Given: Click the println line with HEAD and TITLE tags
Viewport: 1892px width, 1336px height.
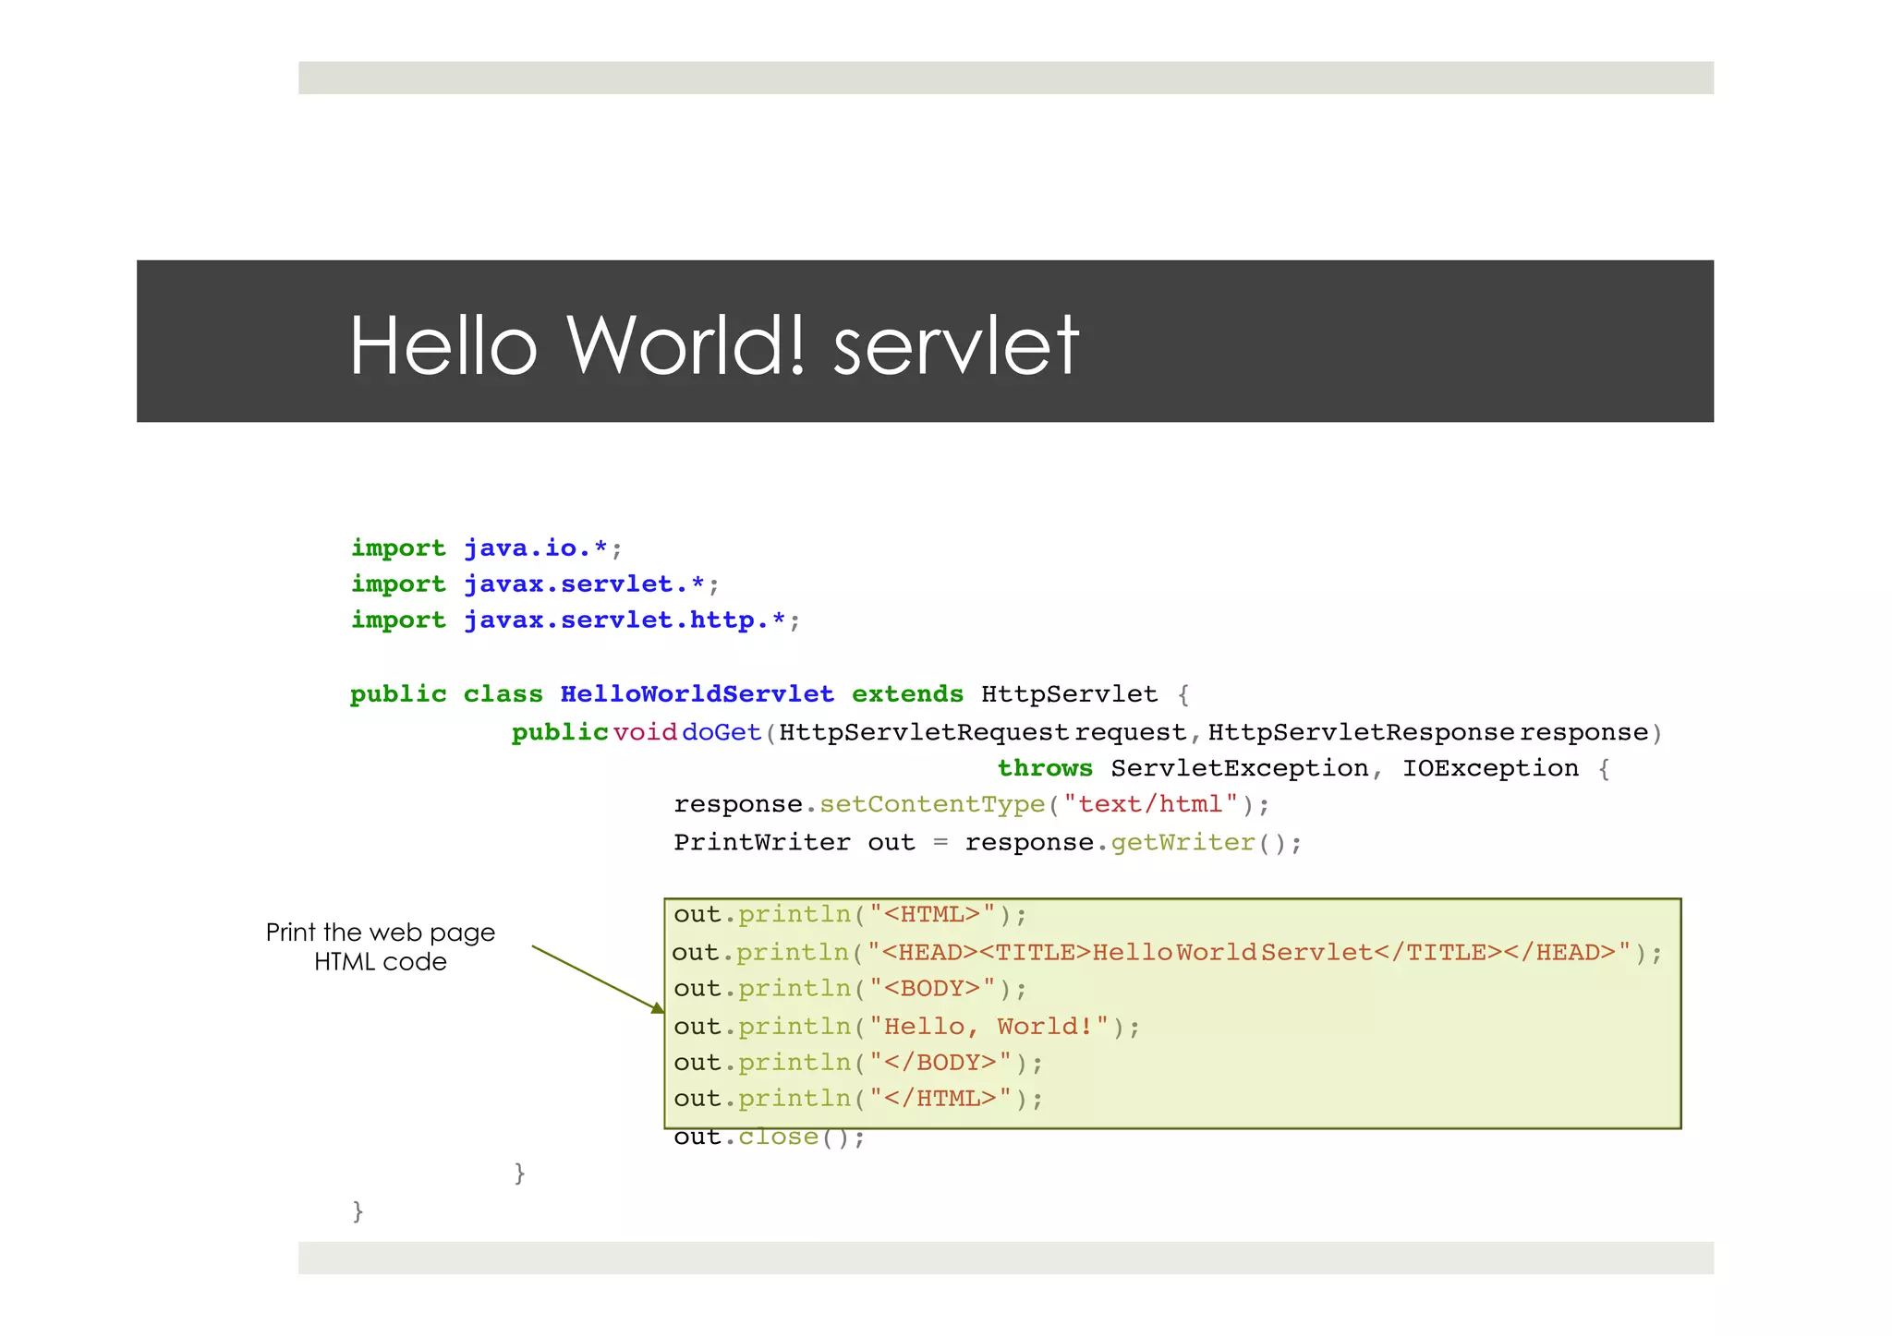Looking at the screenshot, I should click(1167, 952).
